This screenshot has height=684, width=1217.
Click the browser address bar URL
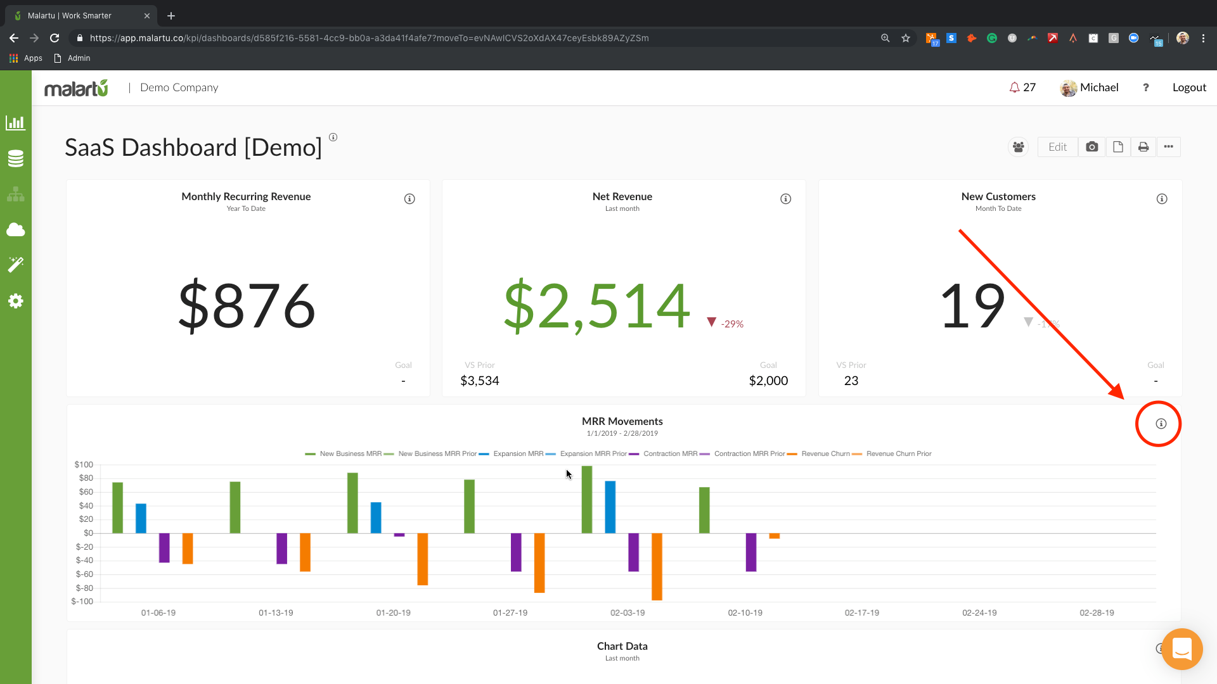369,38
